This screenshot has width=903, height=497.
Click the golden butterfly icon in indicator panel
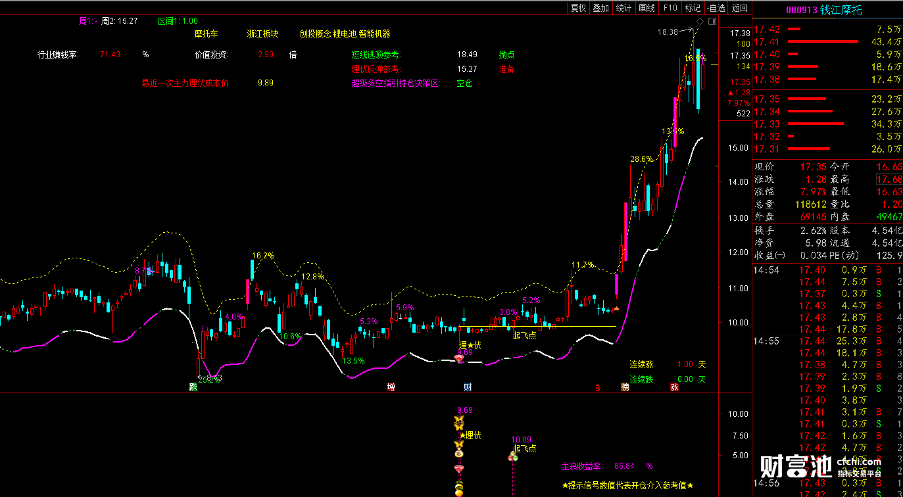(459, 423)
